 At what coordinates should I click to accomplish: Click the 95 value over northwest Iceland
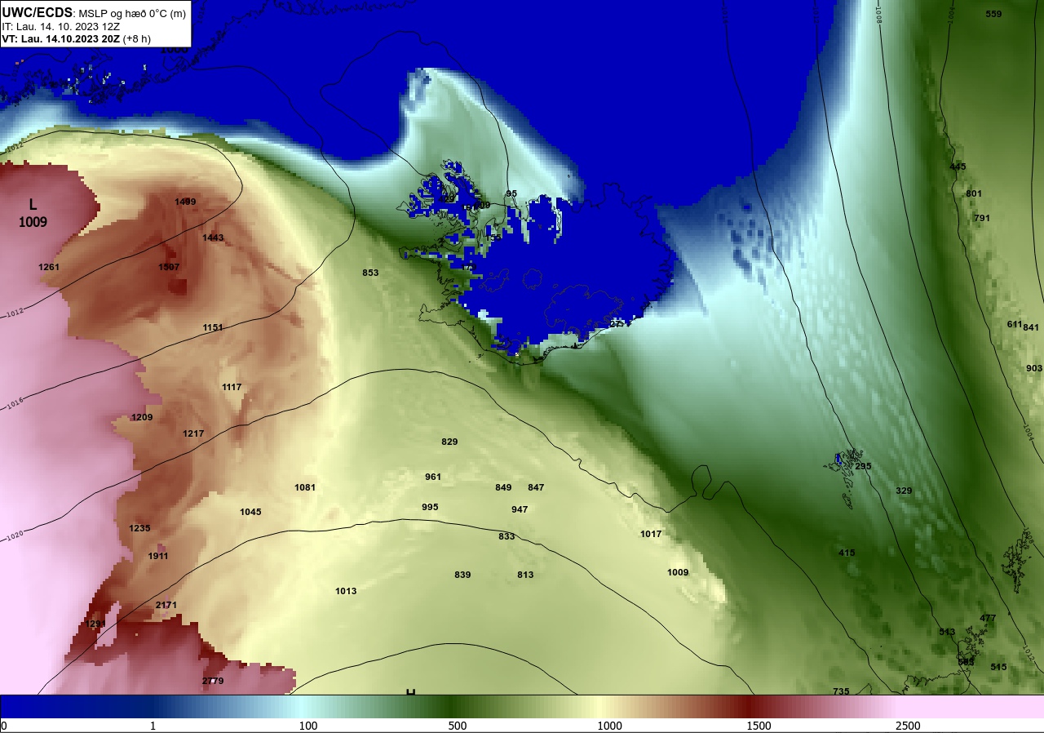pyautogui.click(x=511, y=193)
